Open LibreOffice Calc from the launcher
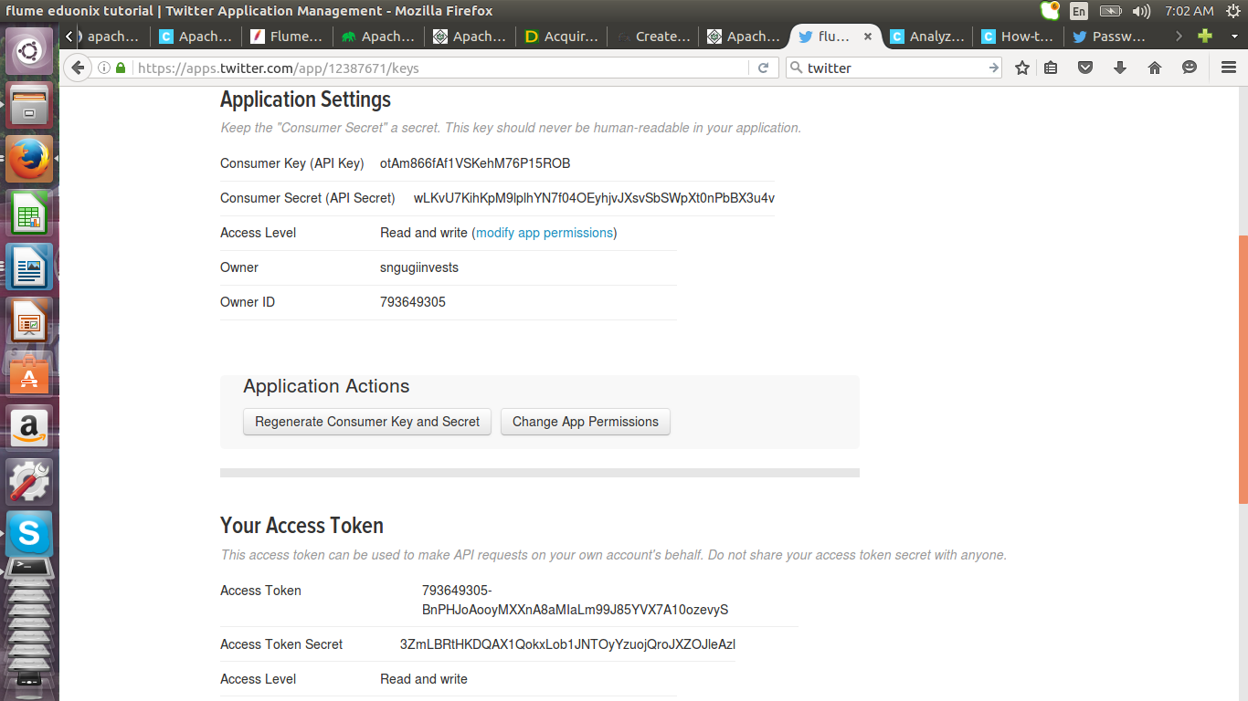The width and height of the screenshot is (1248, 701). coord(29,213)
